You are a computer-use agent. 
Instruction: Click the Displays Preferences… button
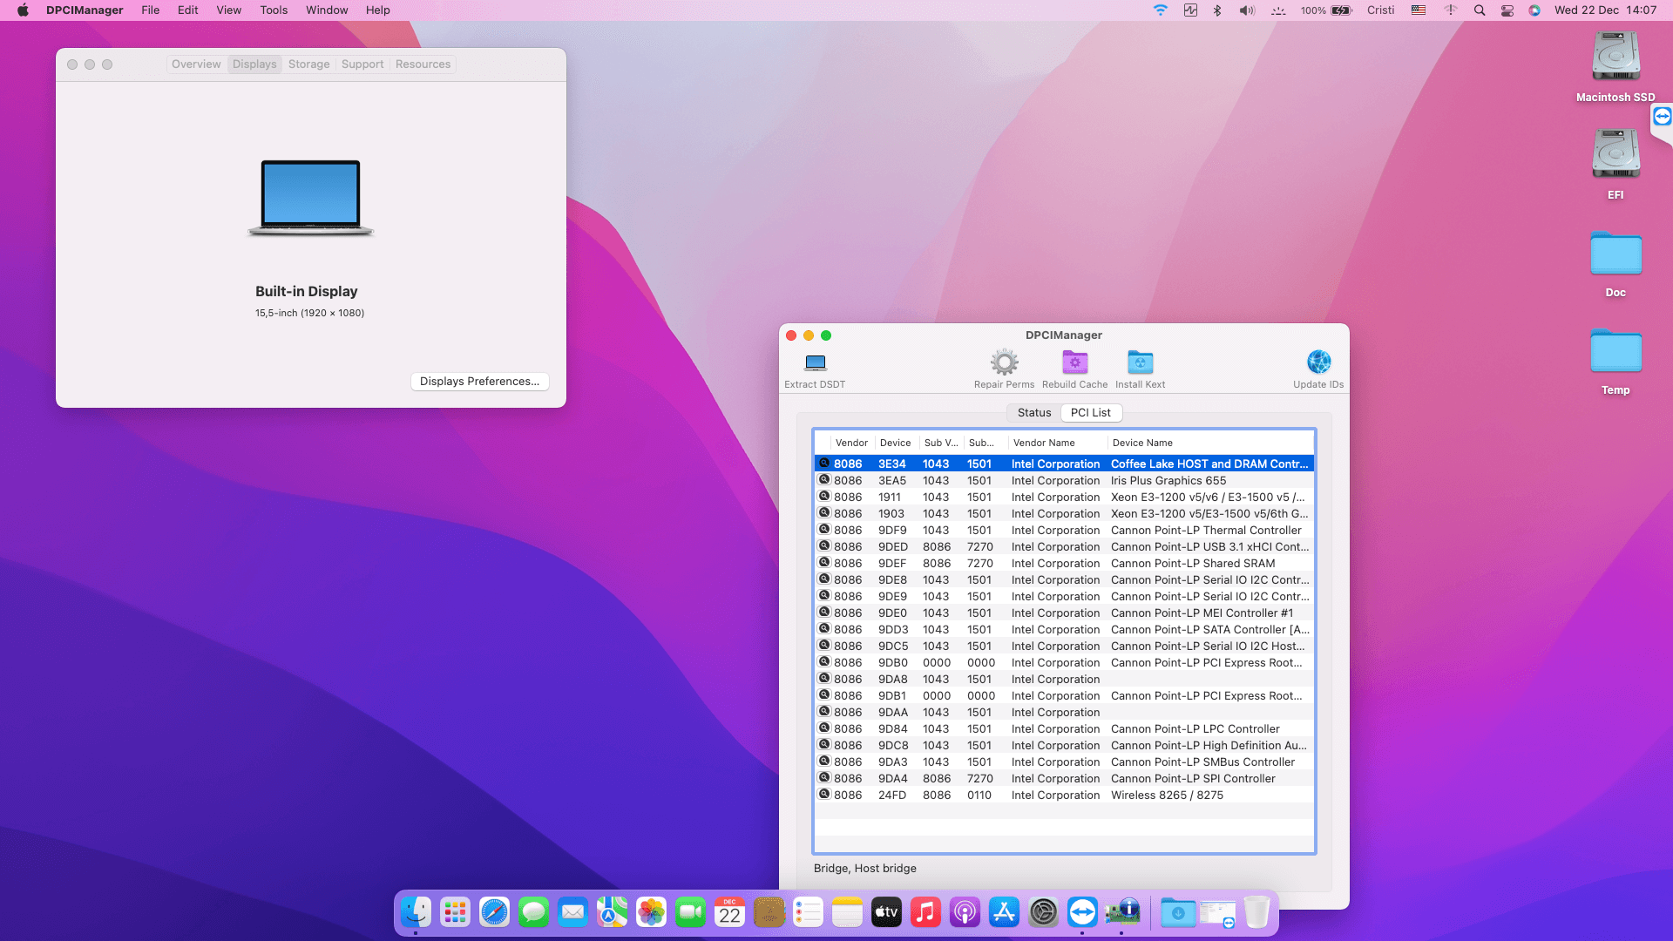479,382
